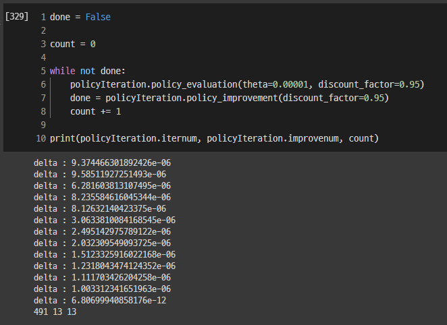Click the 'while not done:' line
The height and width of the screenshot is (325, 447).
coord(88,71)
